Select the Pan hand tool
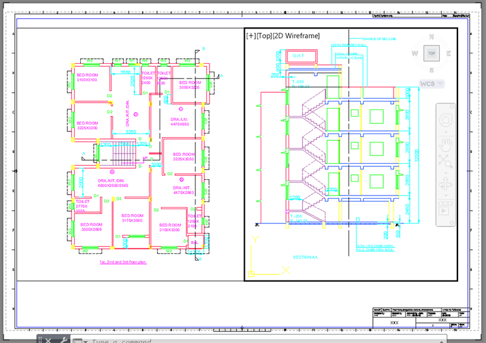Viewport: 486px width, 343px height. point(446,144)
